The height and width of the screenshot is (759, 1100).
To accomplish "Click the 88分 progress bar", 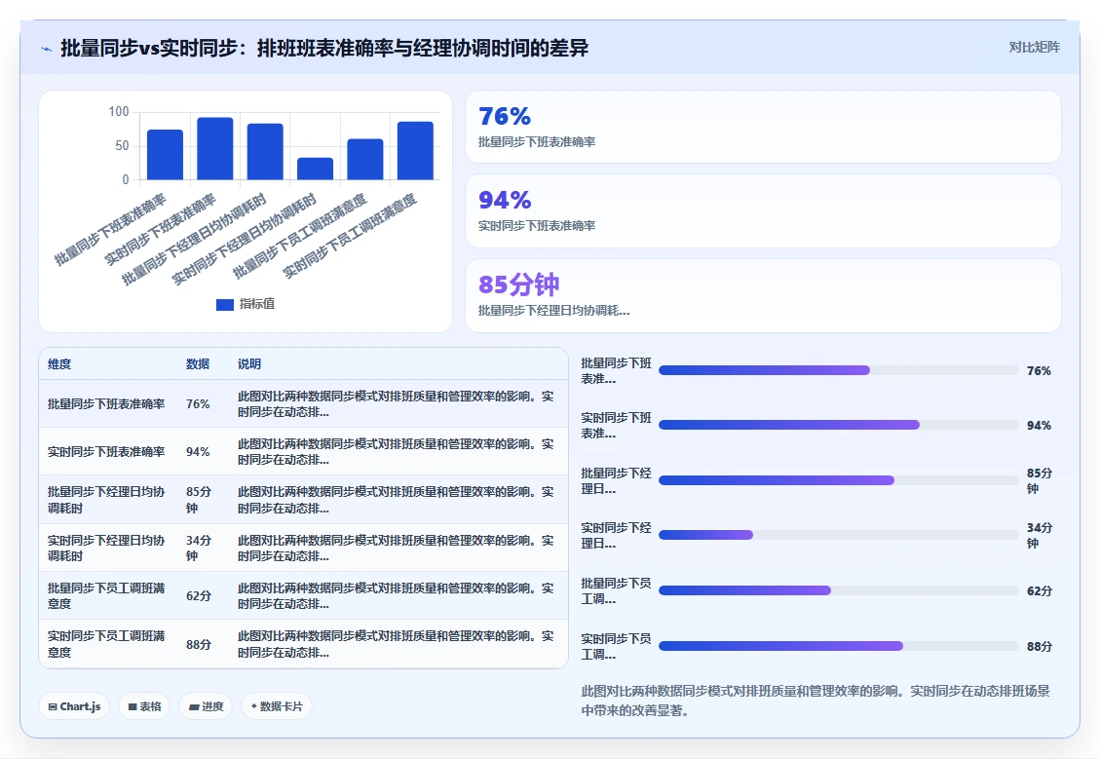I will (838, 646).
